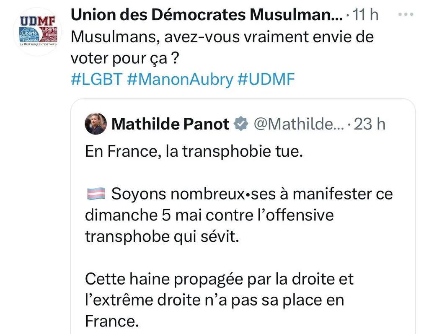Click the @Mathilde... handle

point(299,124)
